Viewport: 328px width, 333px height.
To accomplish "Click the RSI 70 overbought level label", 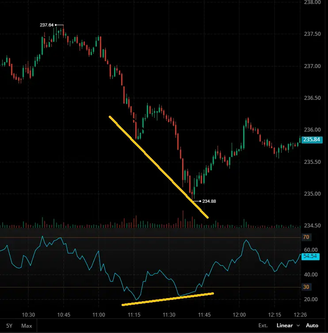I will pos(306,237).
